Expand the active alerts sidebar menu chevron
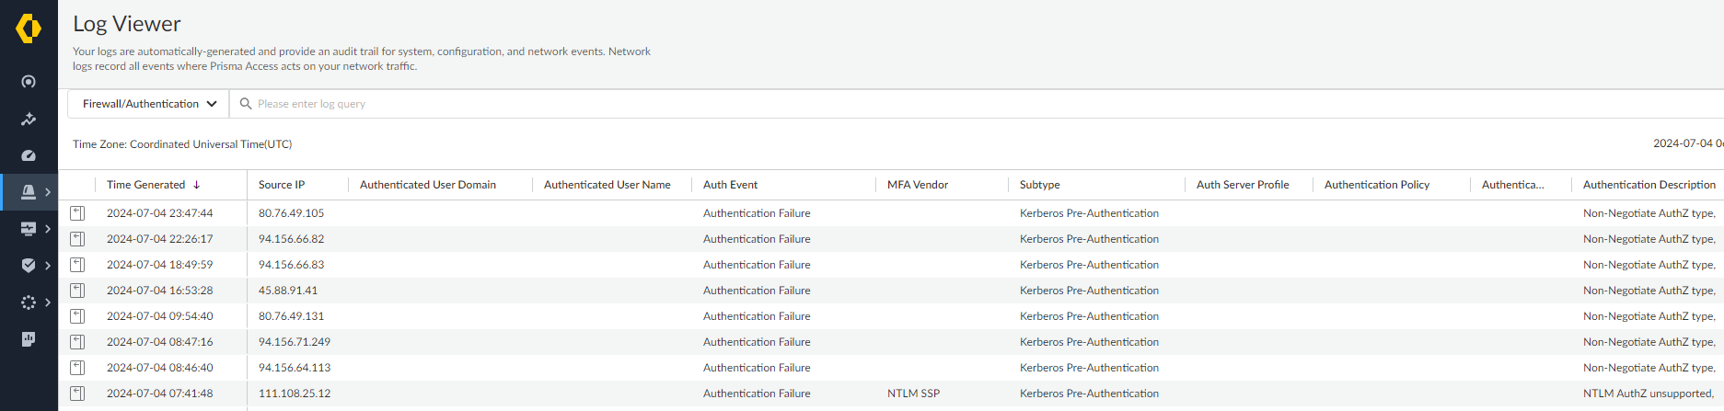This screenshot has width=1724, height=411. click(48, 192)
